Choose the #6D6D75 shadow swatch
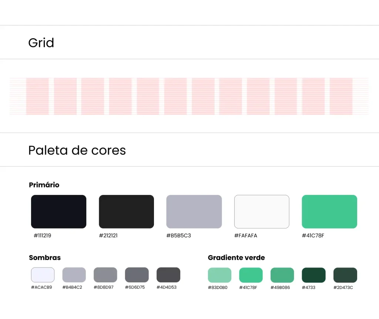The image size is (379, 319). pyautogui.click(x=137, y=275)
